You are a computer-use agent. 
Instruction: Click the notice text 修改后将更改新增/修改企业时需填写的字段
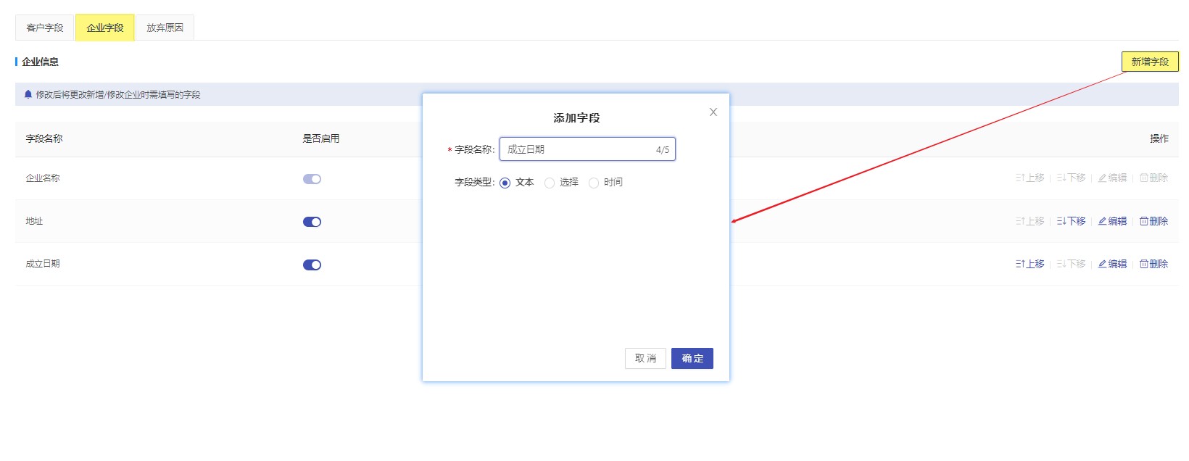coord(118,95)
